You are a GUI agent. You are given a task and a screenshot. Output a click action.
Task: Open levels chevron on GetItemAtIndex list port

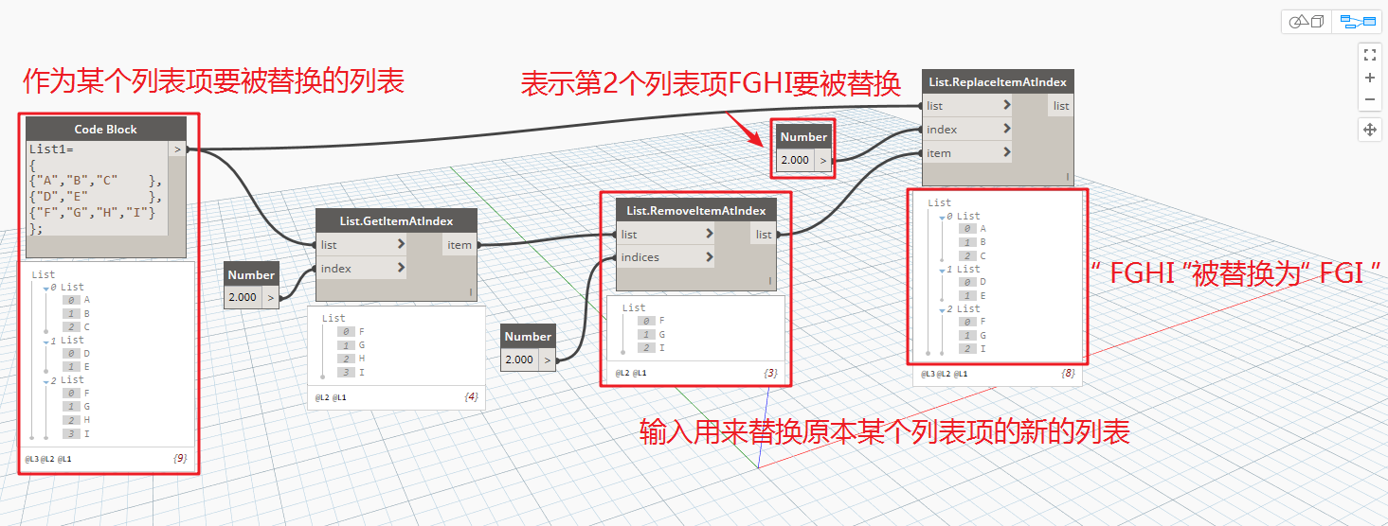tap(402, 245)
